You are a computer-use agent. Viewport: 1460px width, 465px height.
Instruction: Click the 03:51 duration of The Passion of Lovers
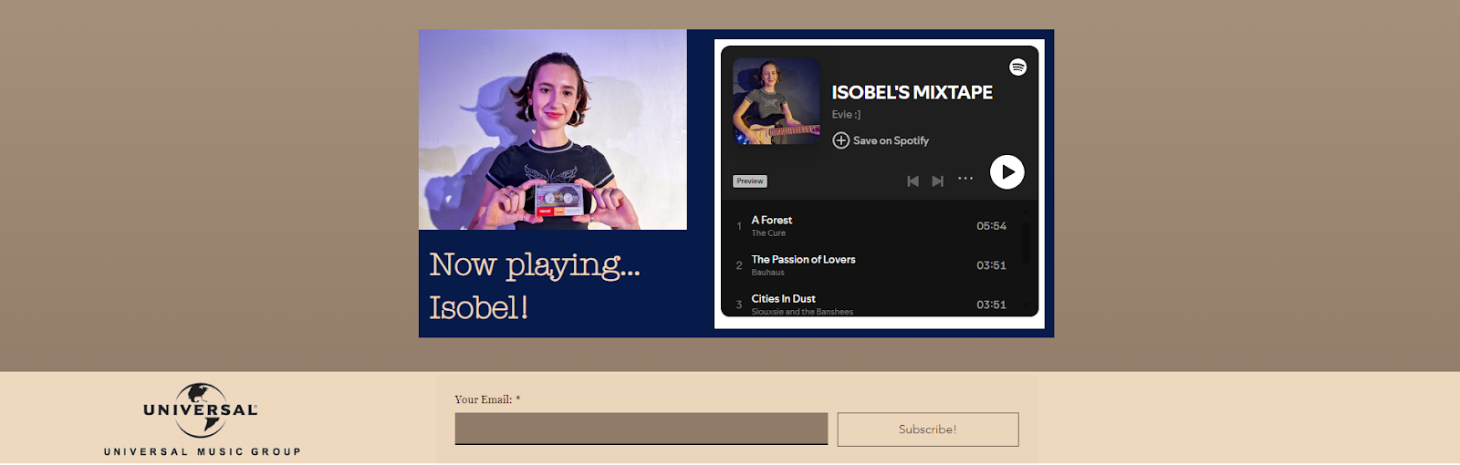[991, 265]
